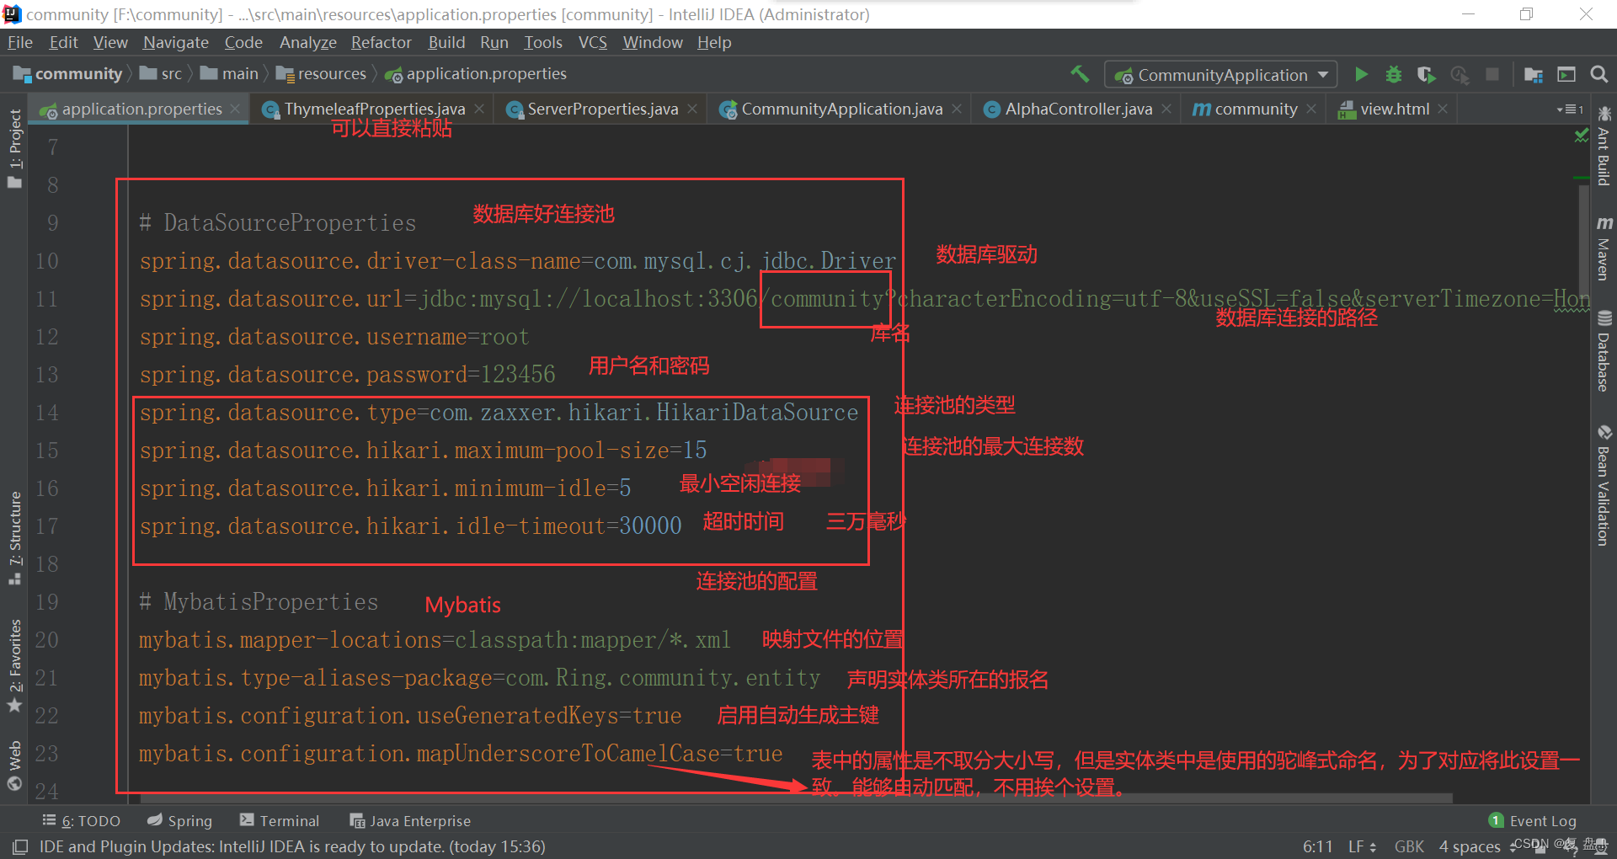Viewport: 1617px width, 859px height.
Task: Open the Tools menu
Action: [543, 42]
